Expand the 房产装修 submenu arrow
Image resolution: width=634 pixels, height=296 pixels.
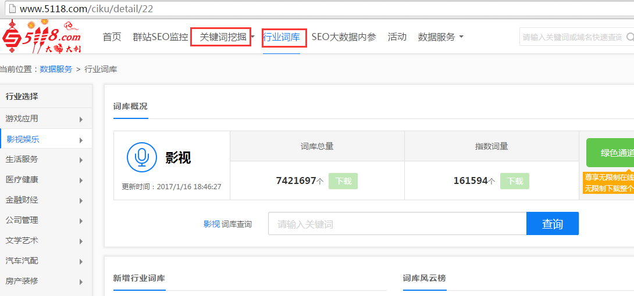[81, 282]
